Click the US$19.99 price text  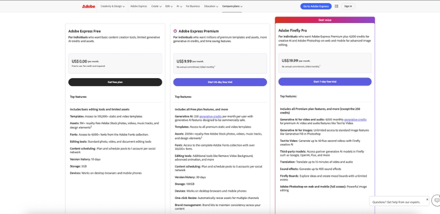[x=290, y=60]
